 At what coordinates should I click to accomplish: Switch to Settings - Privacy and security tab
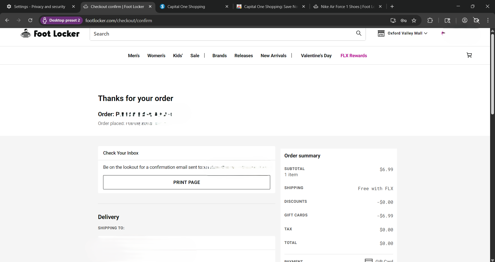pyautogui.click(x=39, y=7)
